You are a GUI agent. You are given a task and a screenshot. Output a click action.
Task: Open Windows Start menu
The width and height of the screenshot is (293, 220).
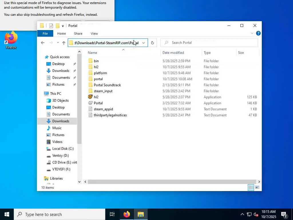[7, 214]
